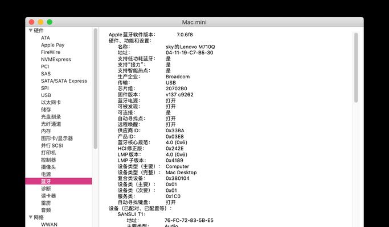Image resolution: width=389 pixels, height=227 pixels.
Task: Open the 内存 sidebar entry
Action: pyautogui.click(x=46, y=131)
